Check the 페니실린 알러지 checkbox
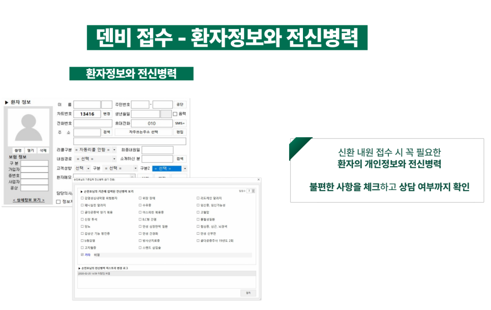Image resolution: width=491 pixels, height=310 pixels. pyautogui.click(x=81, y=205)
